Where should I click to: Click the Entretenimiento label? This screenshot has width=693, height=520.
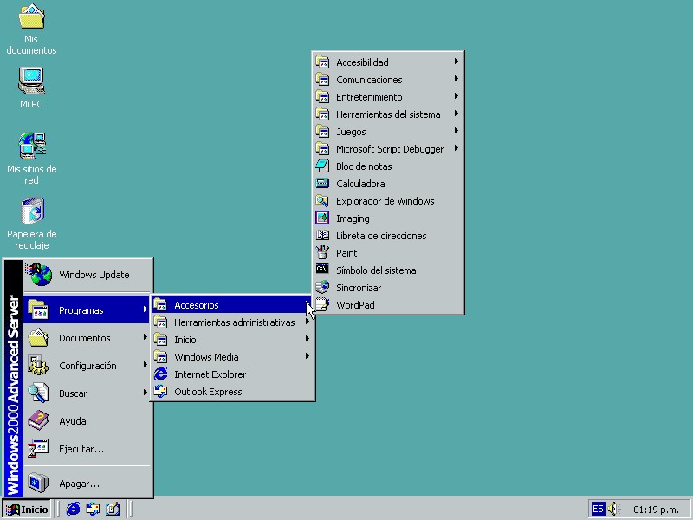pyautogui.click(x=369, y=97)
